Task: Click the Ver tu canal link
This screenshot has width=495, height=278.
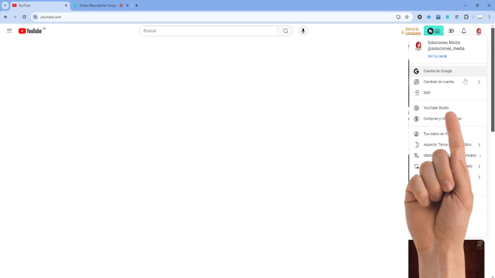Action: pyautogui.click(x=437, y=56)
